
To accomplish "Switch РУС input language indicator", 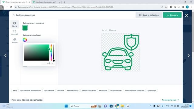I will 167,106.
